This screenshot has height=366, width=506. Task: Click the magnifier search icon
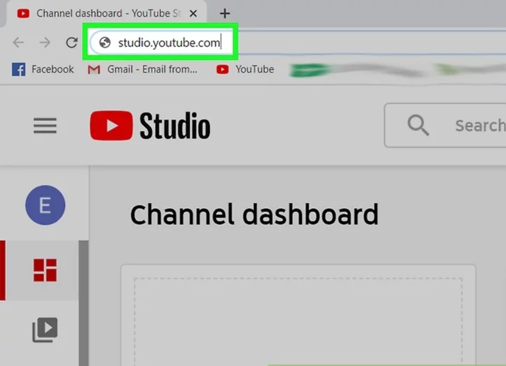(x=418, y=125)
